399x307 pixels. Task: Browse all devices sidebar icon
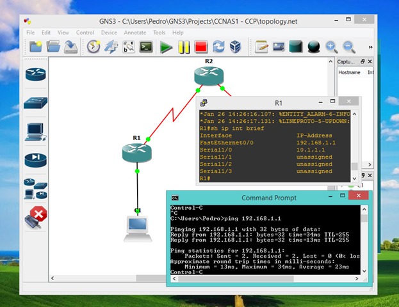click(x=36, y=189)
